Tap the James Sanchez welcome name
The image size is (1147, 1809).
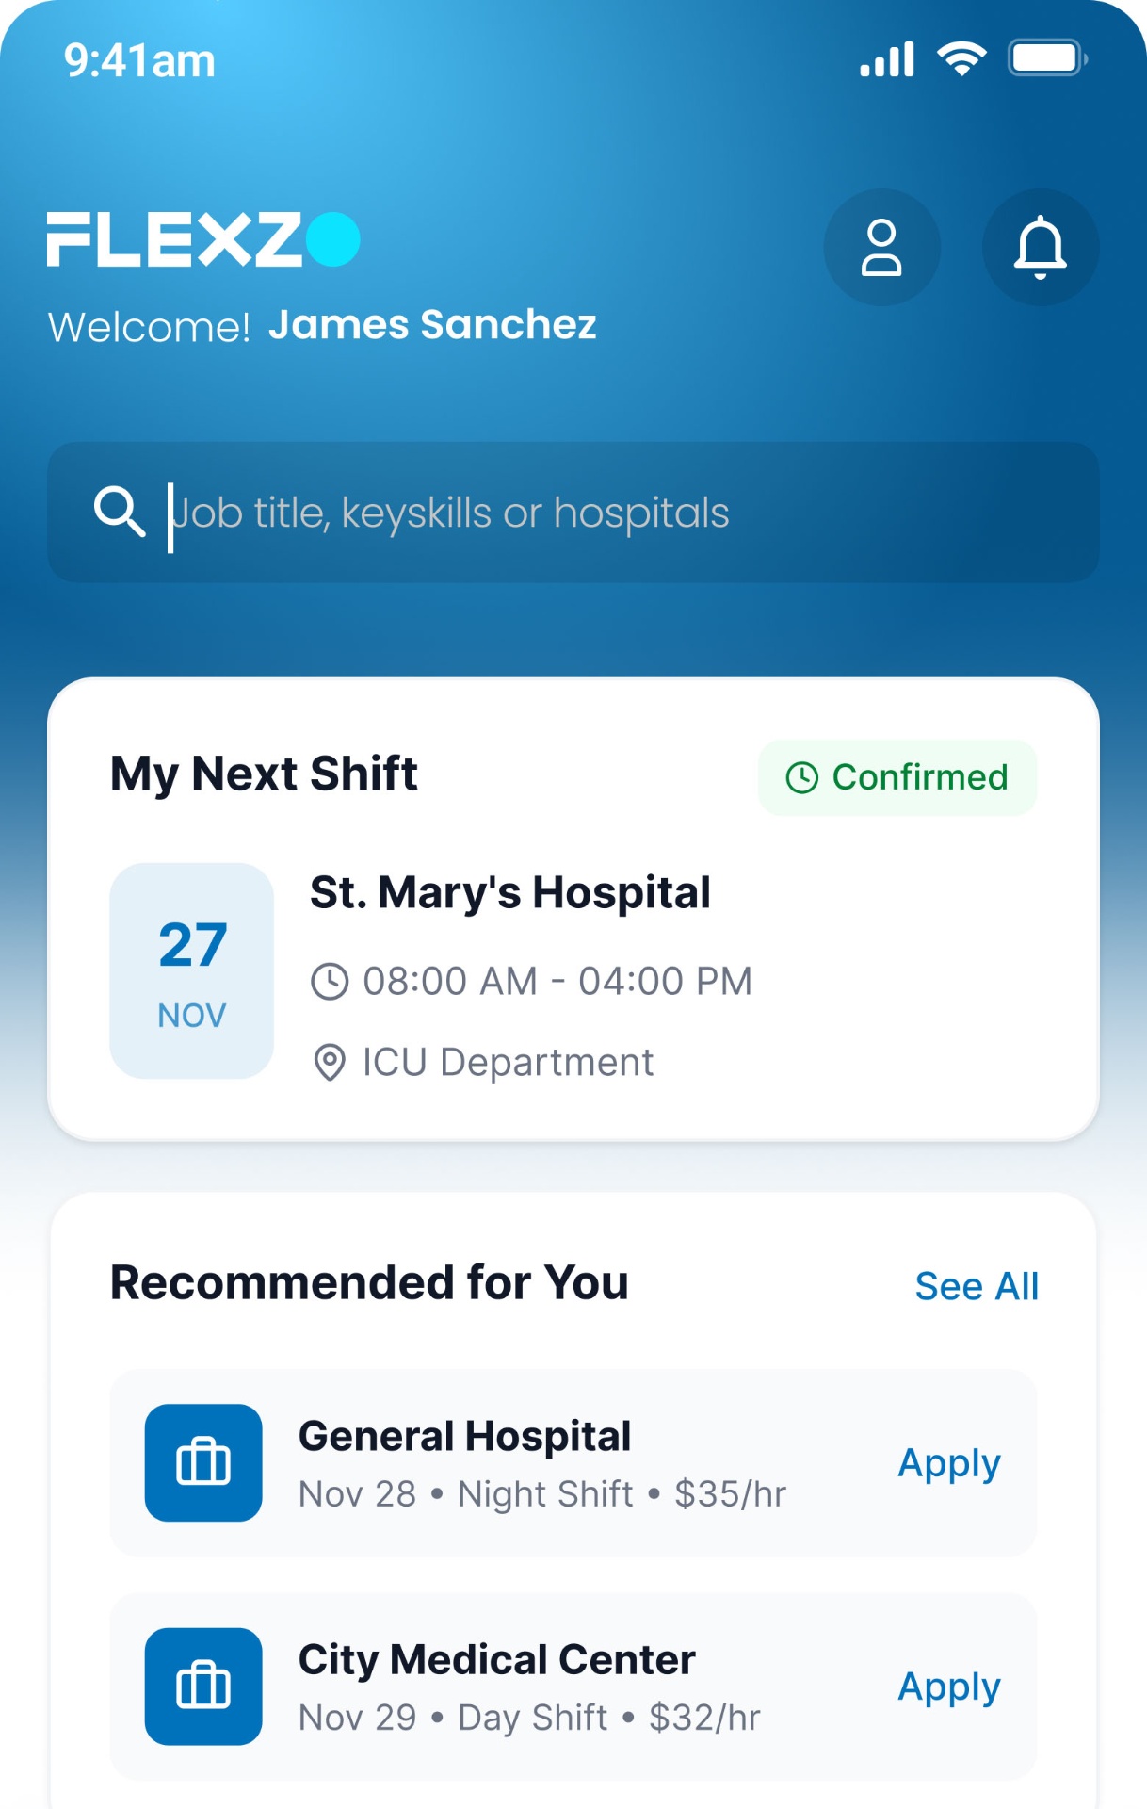coord(432,325)
